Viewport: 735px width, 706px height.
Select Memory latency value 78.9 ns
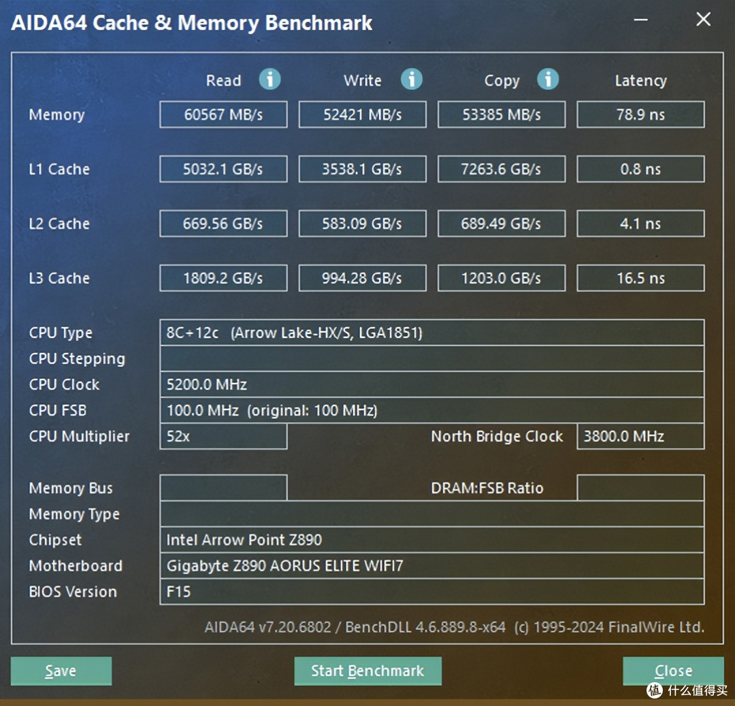640,114
